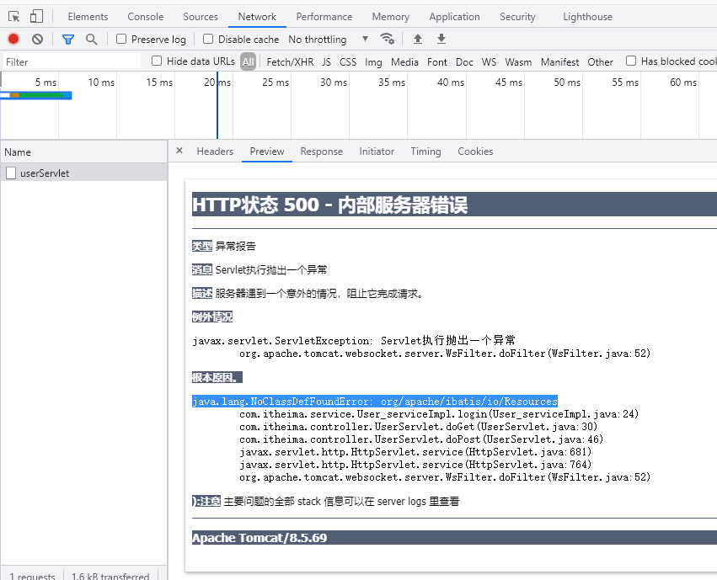This screenshot has height=580, width=717.
Task: Clear the network log
Action: tap(38, 40)
